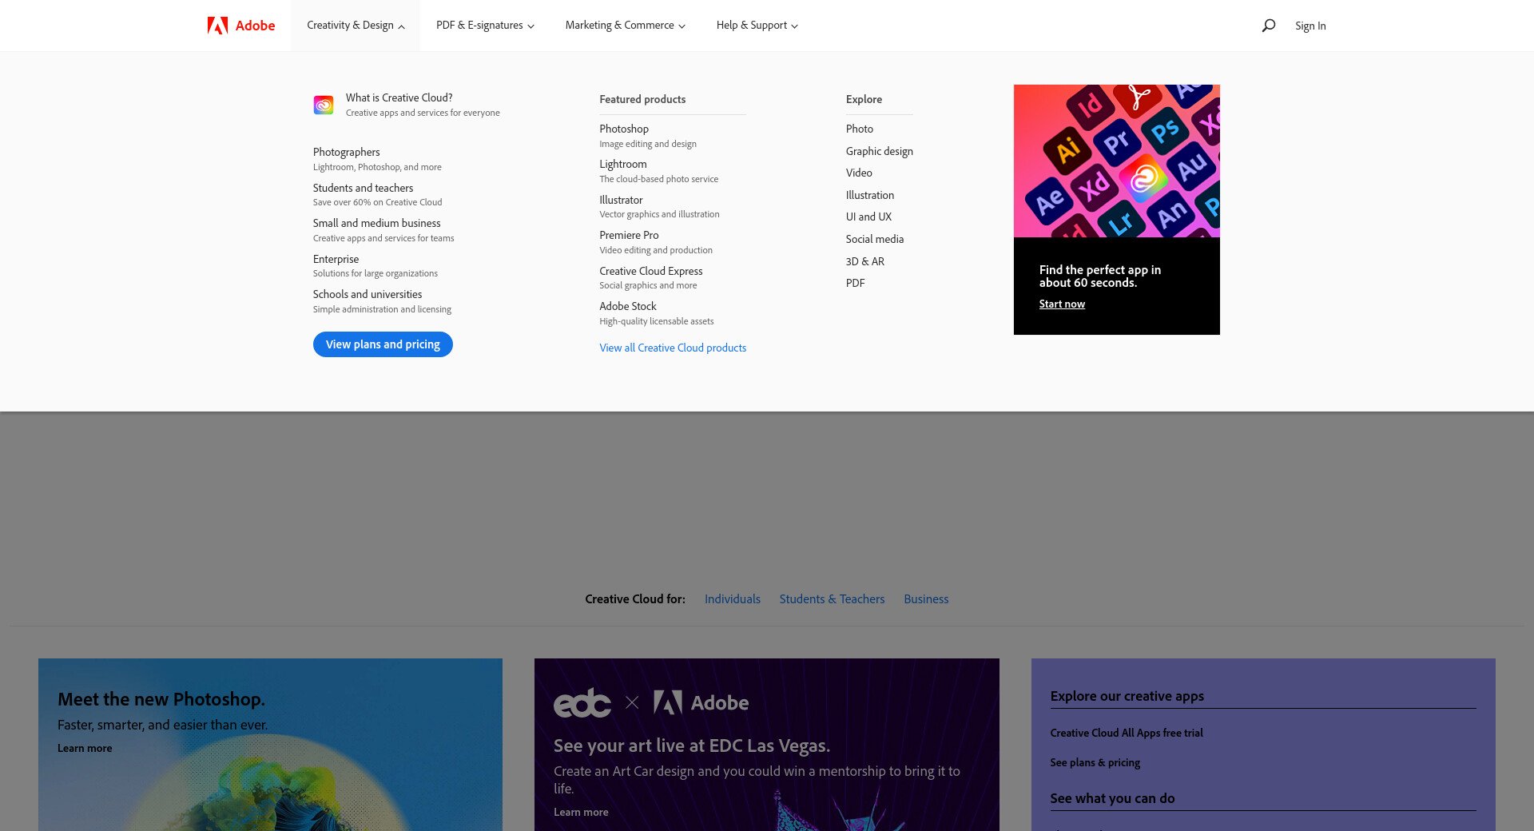Expand the Help & Support menu
The width and height of the screenshot is (1534, 831).
(x=757, y=26)
